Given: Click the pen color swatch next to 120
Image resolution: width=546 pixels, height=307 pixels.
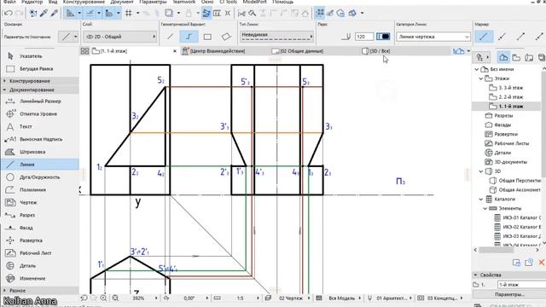Looking at the screenshot, I should [383, 37].
